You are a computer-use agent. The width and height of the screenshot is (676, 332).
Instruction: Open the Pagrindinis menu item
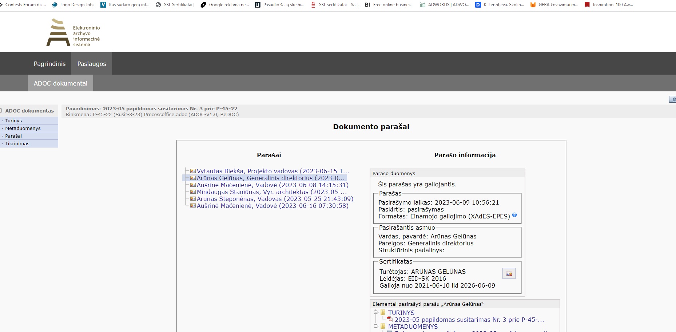(x=49, y=64)
